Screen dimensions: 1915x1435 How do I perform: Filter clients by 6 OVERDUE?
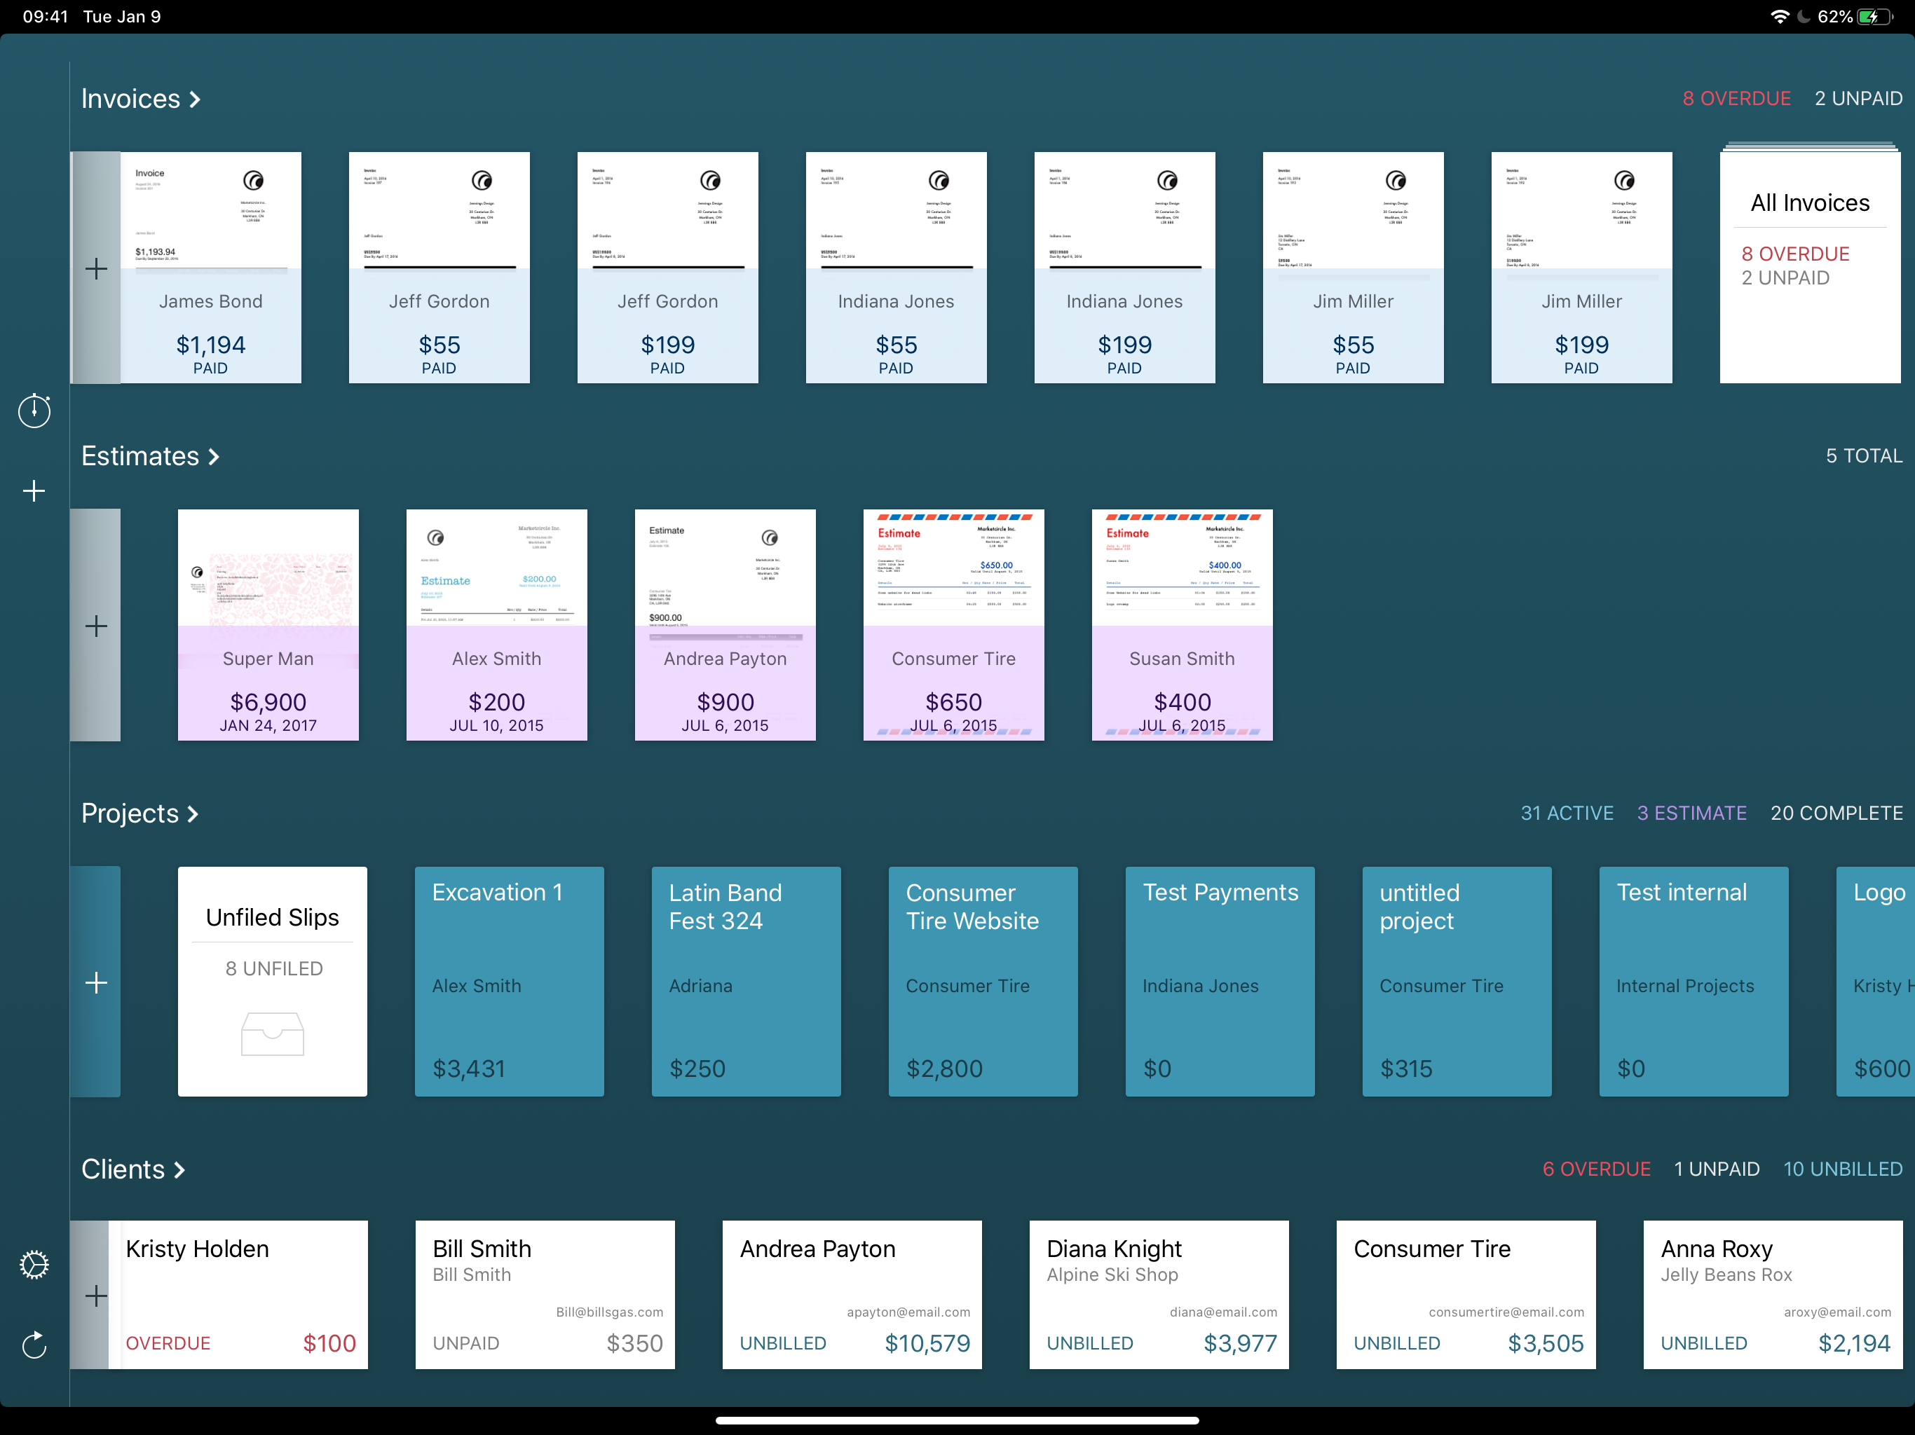point(1596,1169)
